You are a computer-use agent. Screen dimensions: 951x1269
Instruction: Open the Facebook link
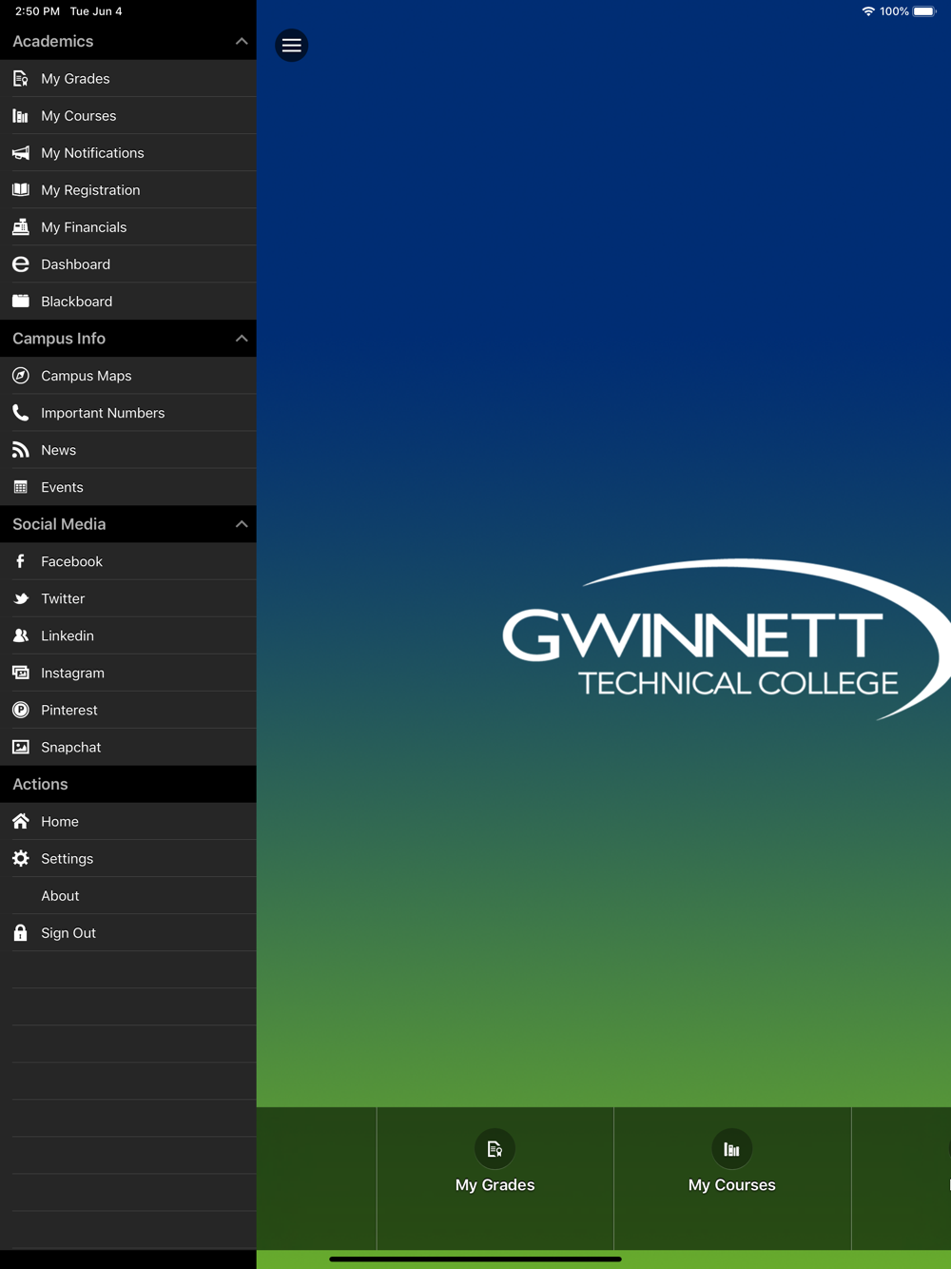(x=128, y=561)
